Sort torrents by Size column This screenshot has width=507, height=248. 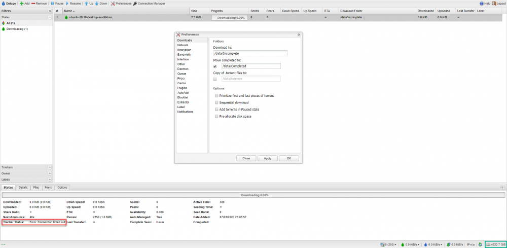[x=199, y=11]
